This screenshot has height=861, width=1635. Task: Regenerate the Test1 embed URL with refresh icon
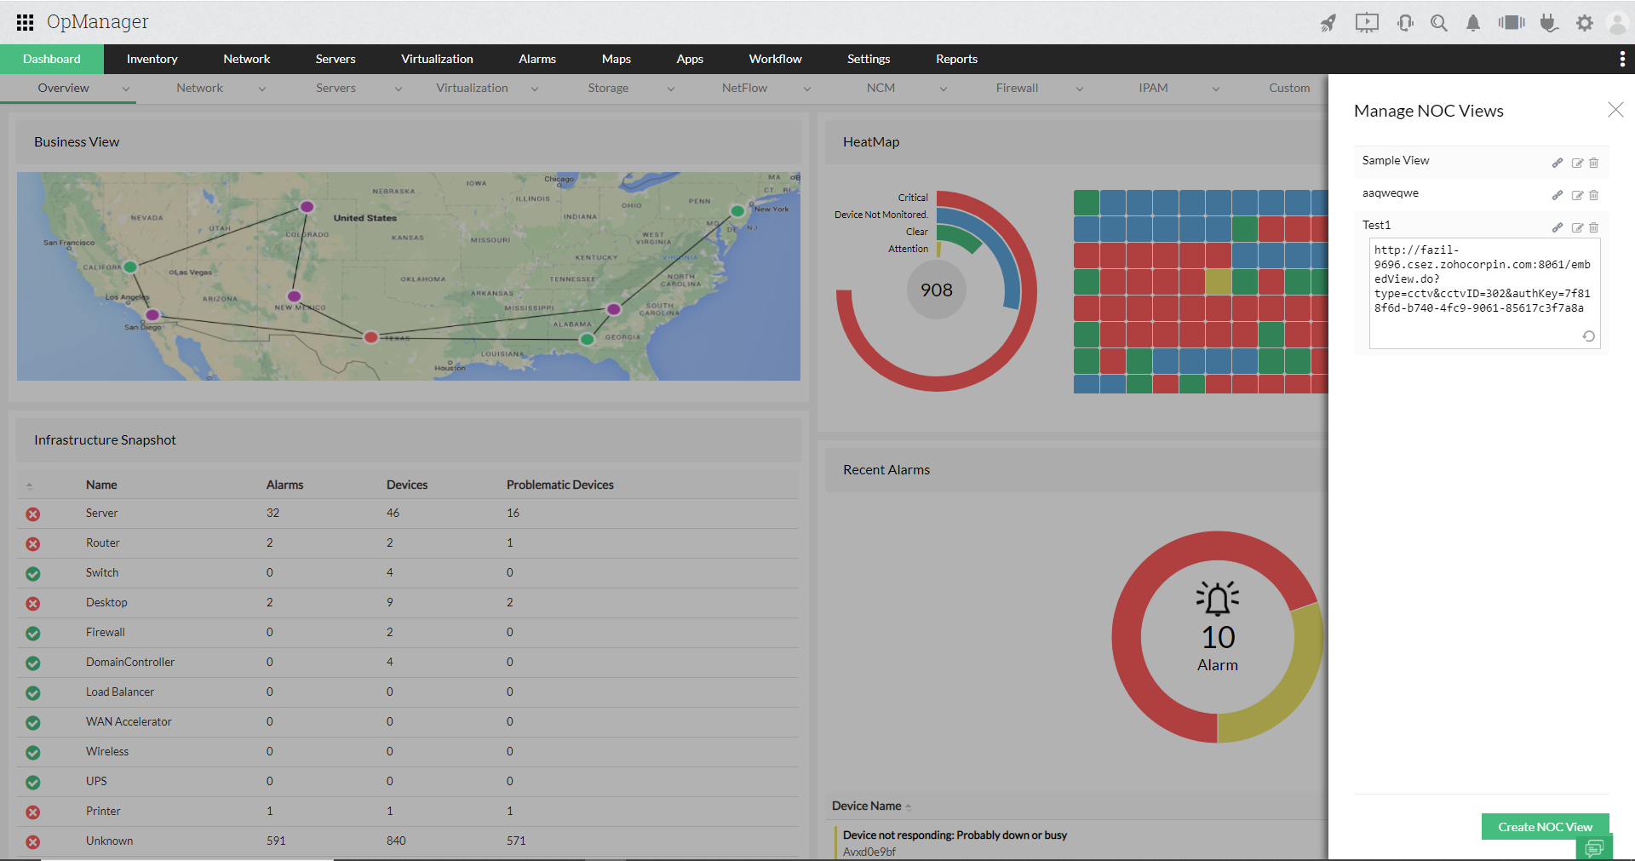coord(1588,336)
